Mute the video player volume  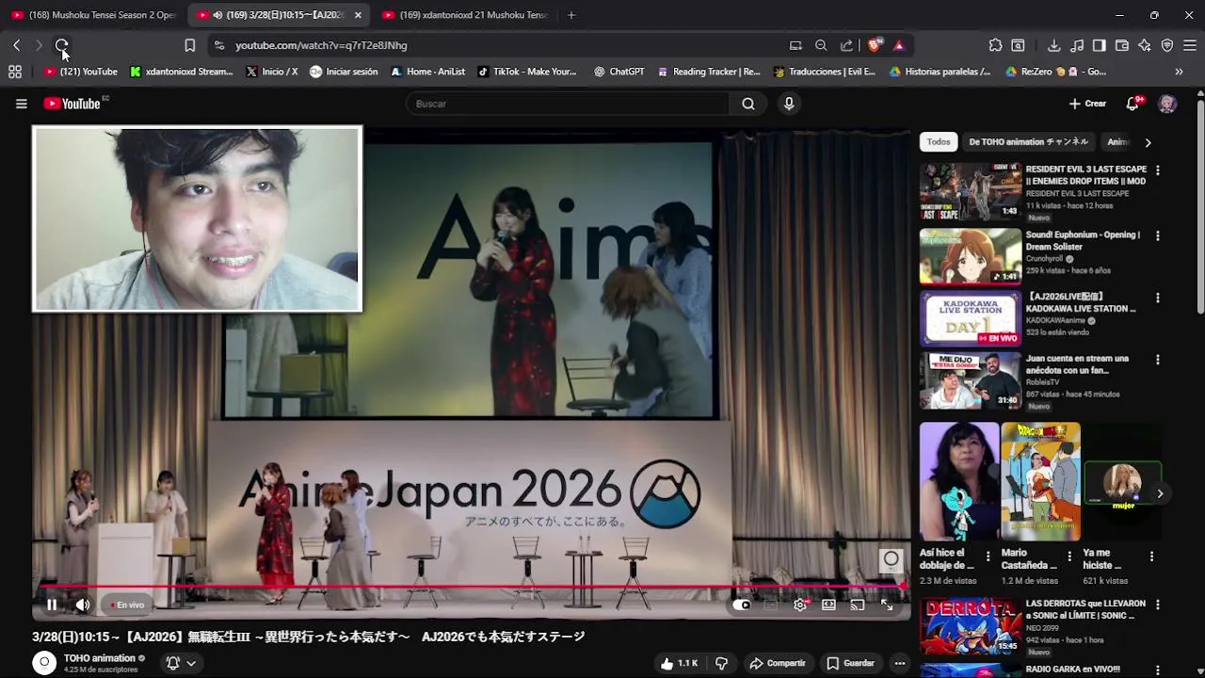[x=82, y=605]
